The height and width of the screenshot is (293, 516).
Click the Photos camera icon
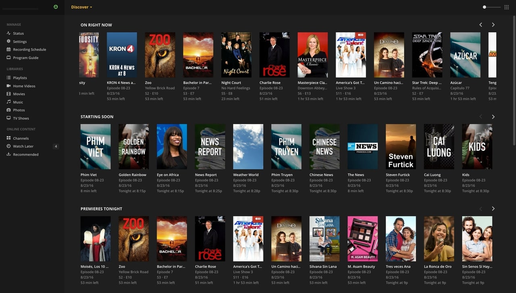pos(8,110)
